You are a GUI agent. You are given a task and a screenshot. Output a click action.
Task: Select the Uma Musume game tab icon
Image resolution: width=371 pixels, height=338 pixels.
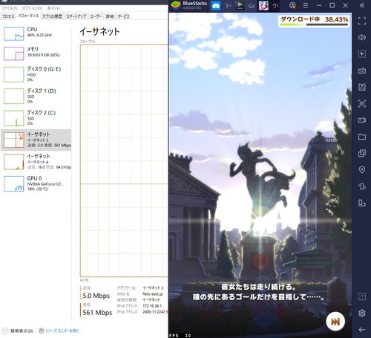(263, 5)
